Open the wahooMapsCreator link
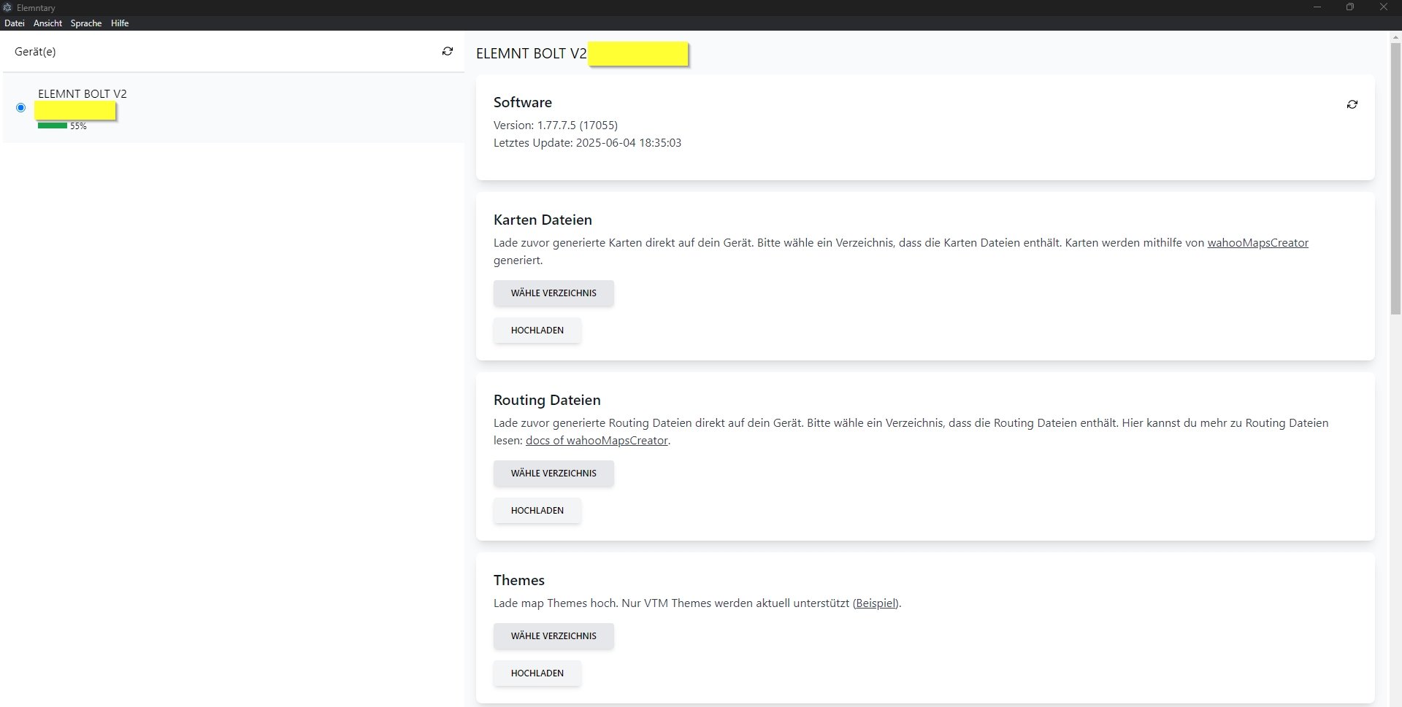The image size is (1402, 707). [1257, 243]
